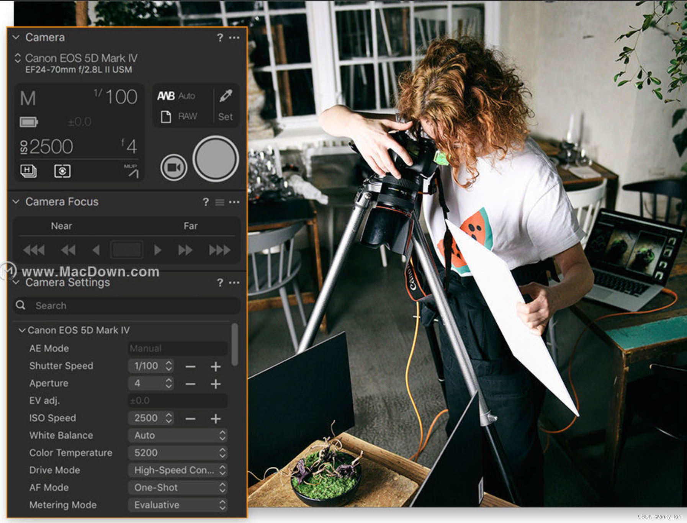Click the large round capture shutter button
687x523 pixels.
(216, 159)
